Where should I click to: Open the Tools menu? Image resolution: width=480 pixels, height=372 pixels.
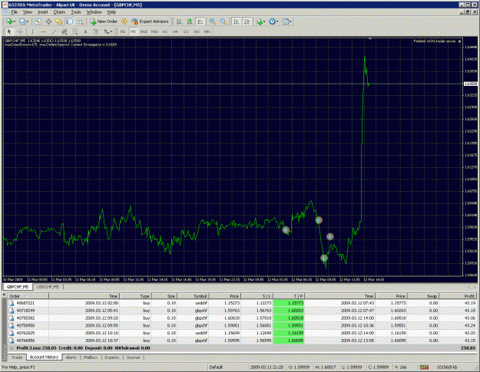tap(76, 12)
